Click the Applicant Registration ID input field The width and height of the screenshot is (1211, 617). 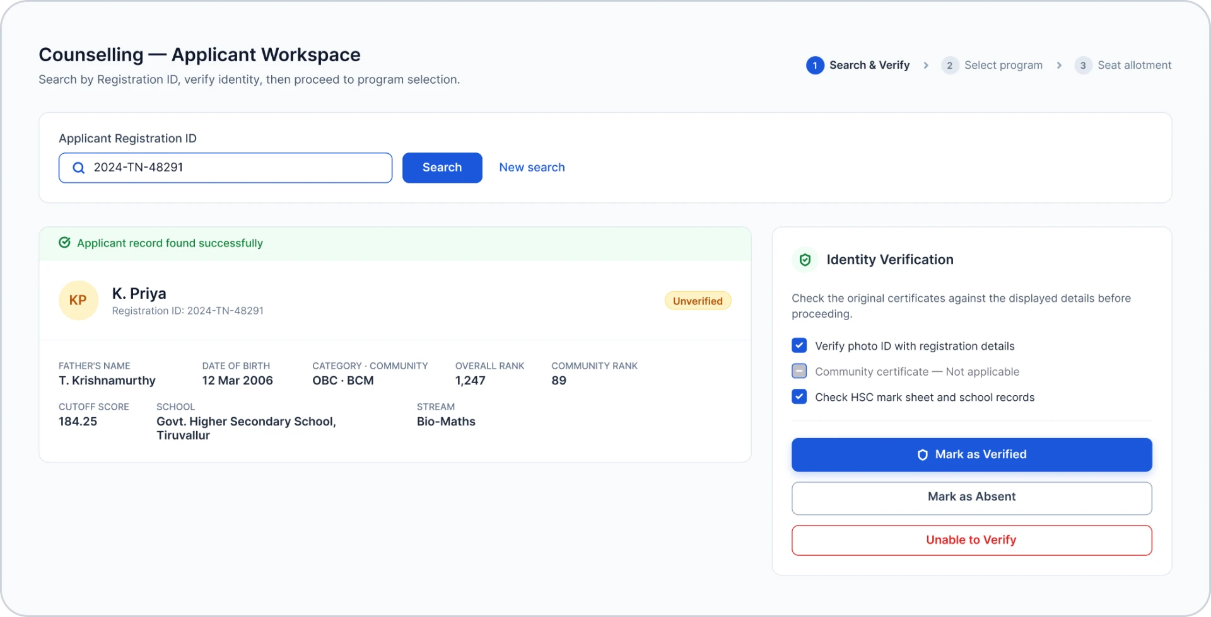click(225, 168)
